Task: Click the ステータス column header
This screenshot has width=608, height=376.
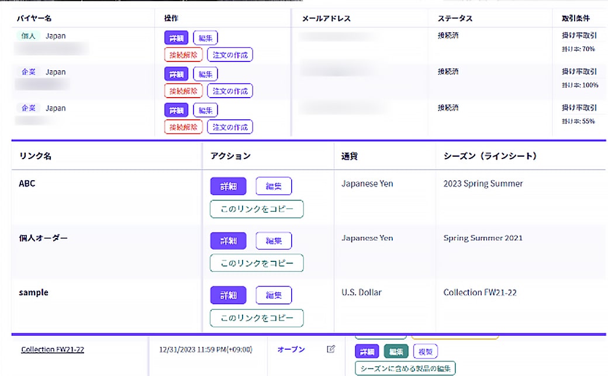Action: tap(455, 18)
